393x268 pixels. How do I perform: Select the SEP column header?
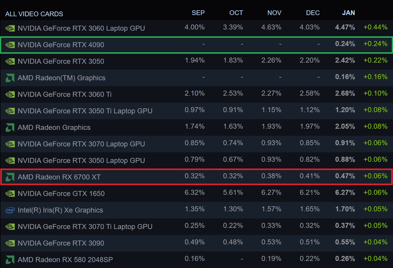coord(198,13)
